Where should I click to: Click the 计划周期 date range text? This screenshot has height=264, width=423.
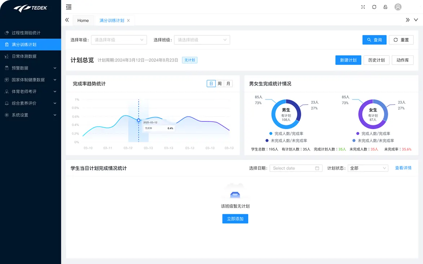(138, 60)
